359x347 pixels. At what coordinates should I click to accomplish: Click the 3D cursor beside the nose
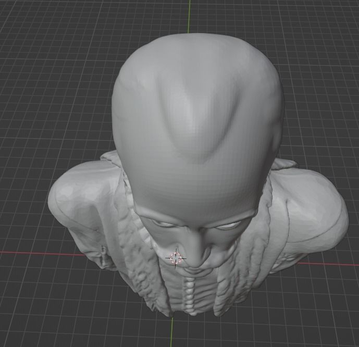tap(176, 258)
